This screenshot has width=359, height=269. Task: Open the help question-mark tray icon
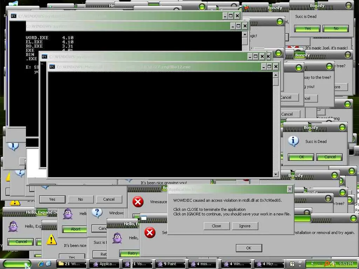[x=292, y=264]
